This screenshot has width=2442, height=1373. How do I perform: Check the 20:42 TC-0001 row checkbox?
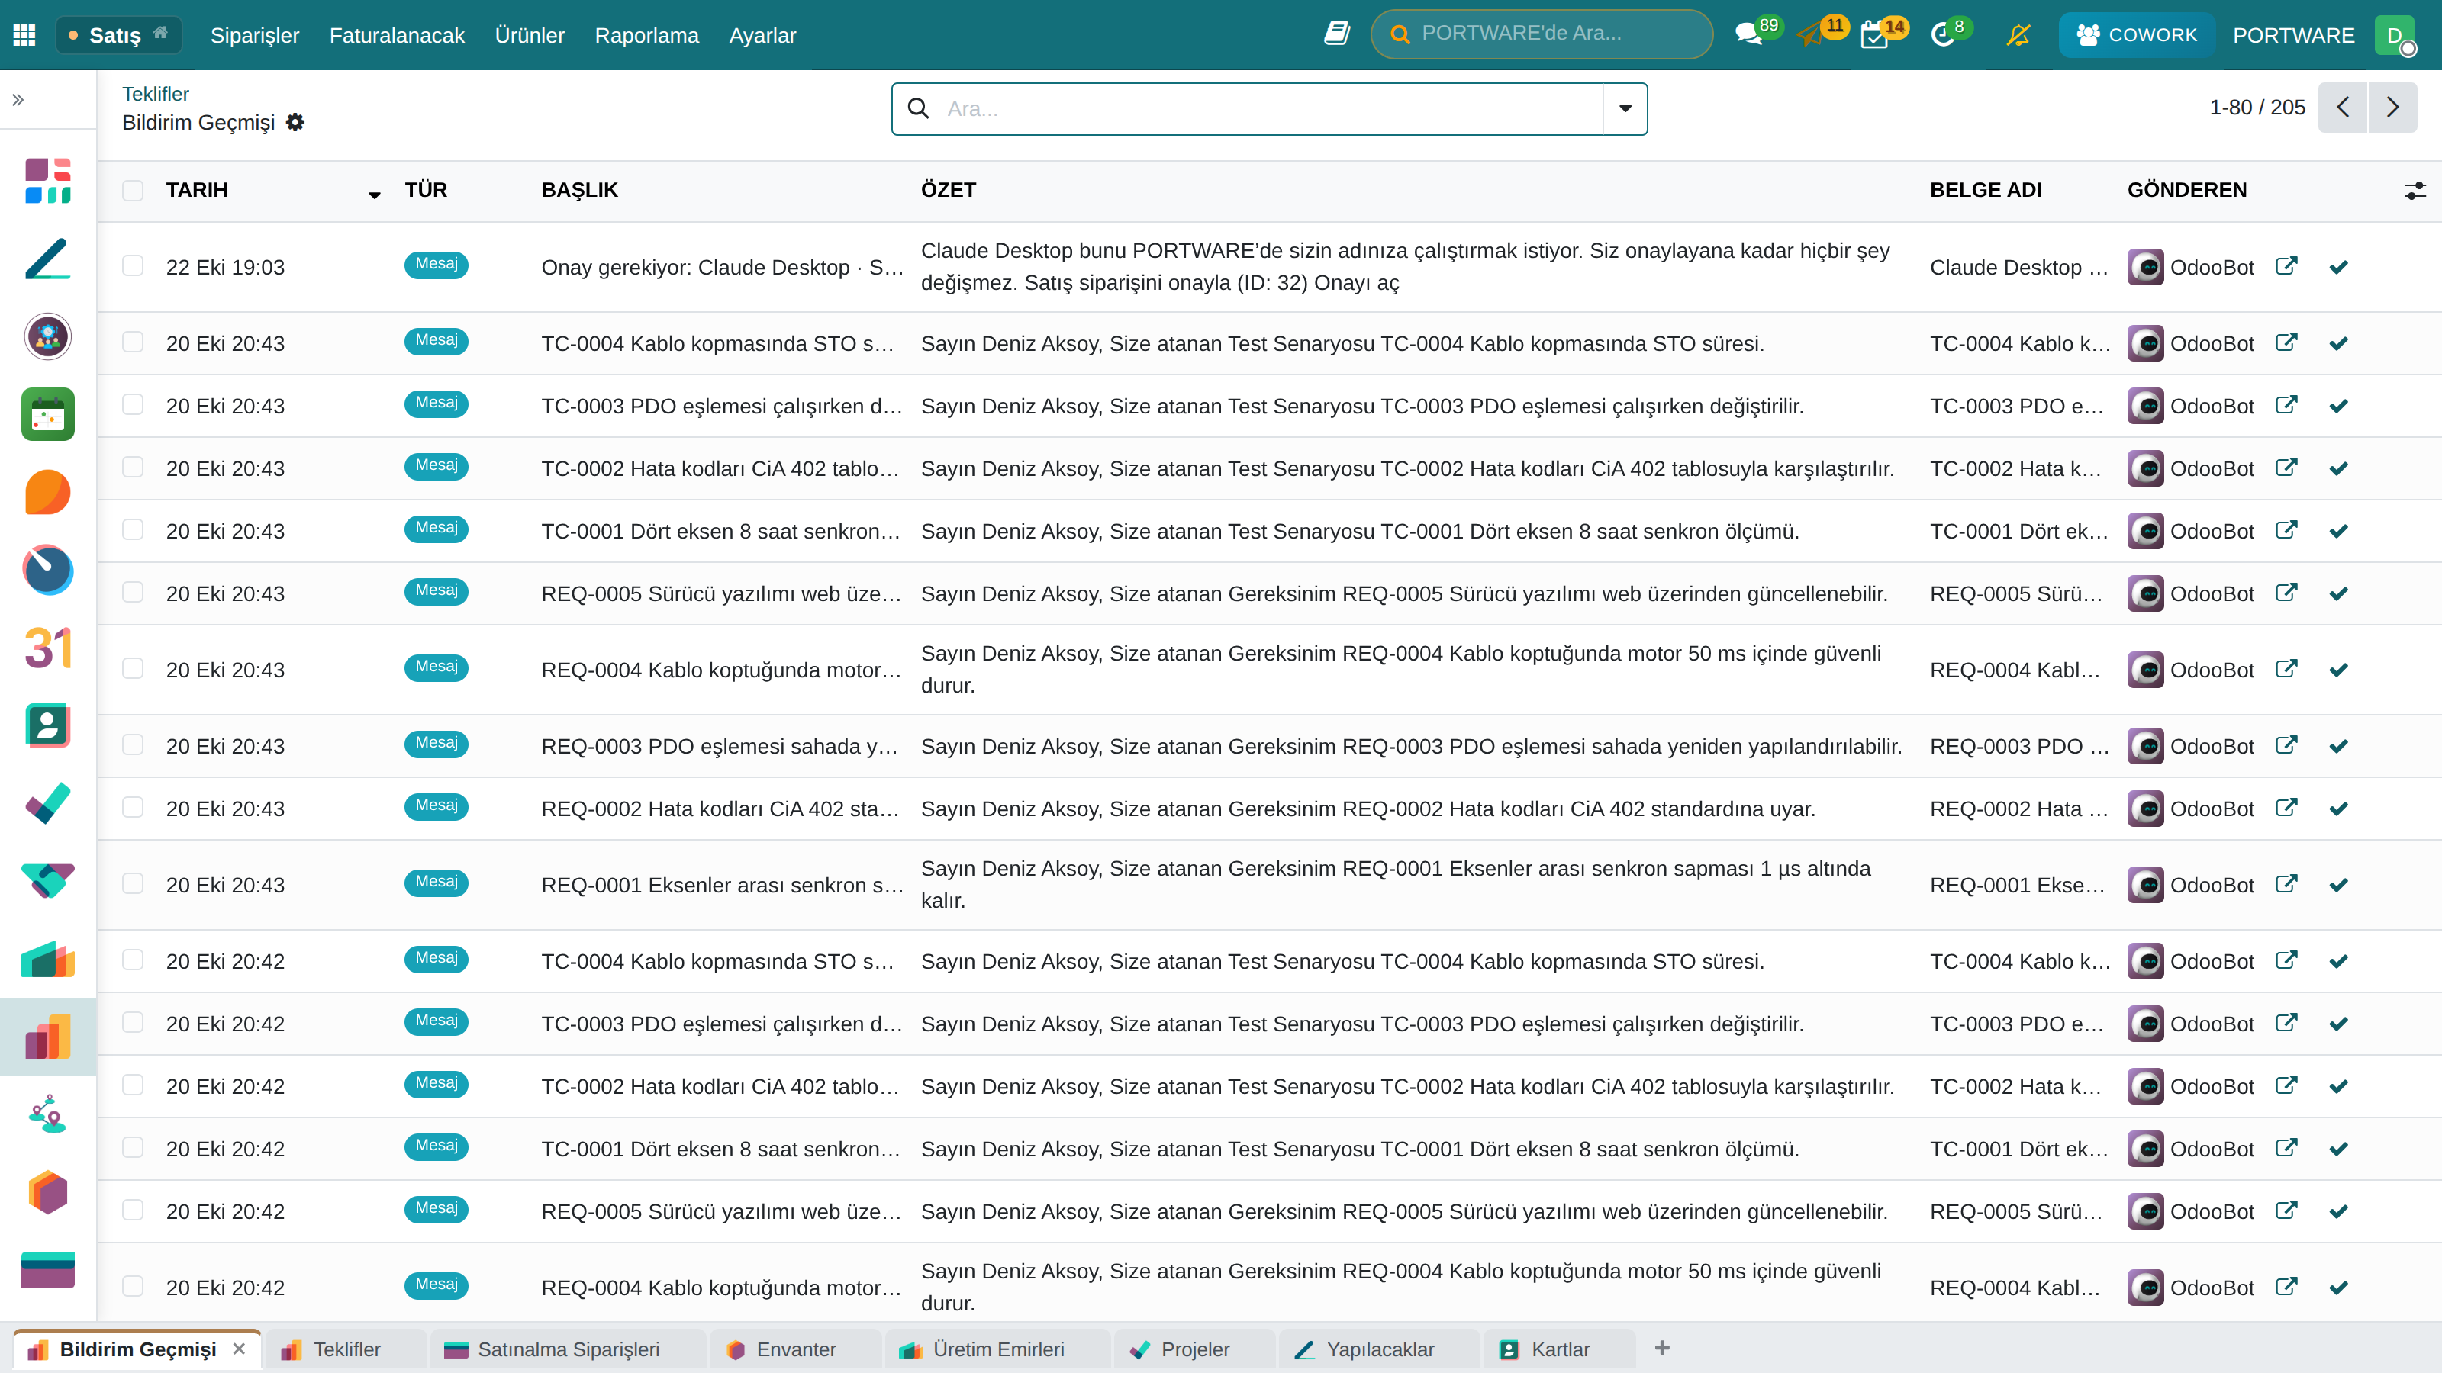coord(133,1147)
